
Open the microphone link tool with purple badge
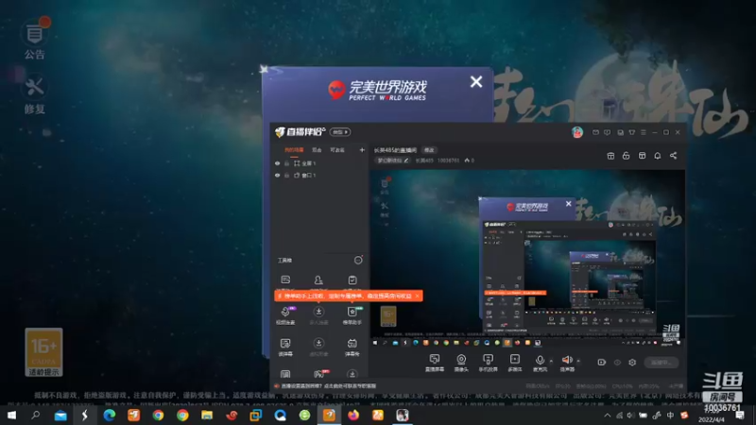click(x=285, y=315)
